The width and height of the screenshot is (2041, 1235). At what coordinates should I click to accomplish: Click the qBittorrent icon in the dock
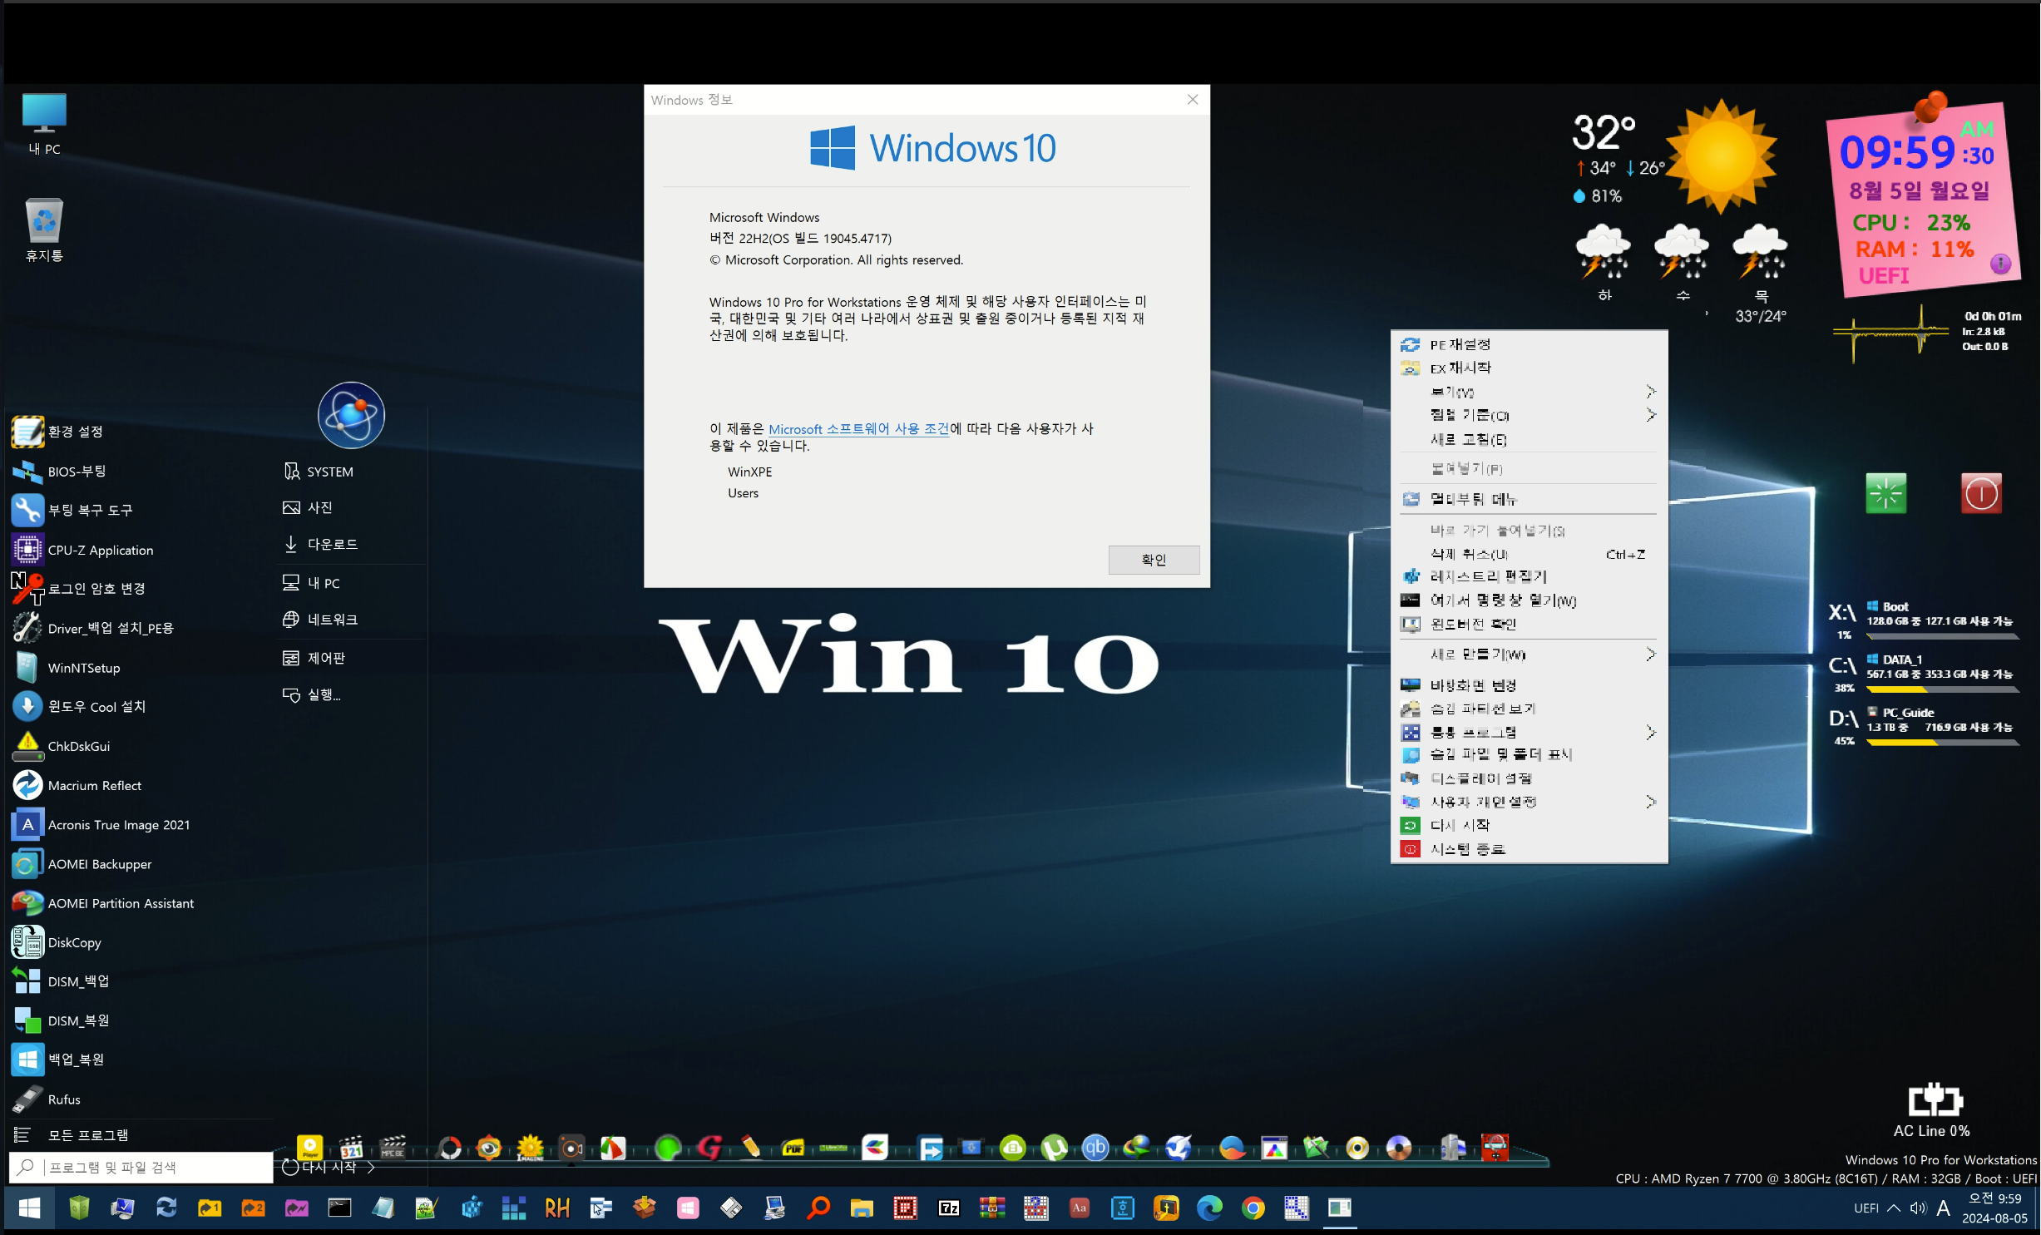tap(1095, 1149)
